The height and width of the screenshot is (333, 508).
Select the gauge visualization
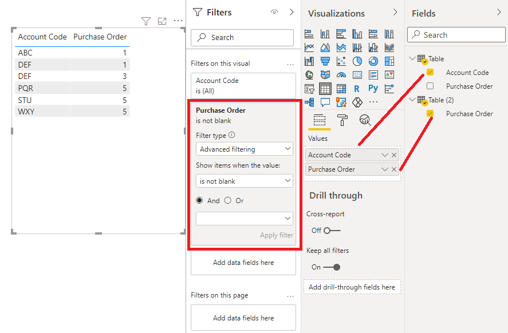point(341,75)
